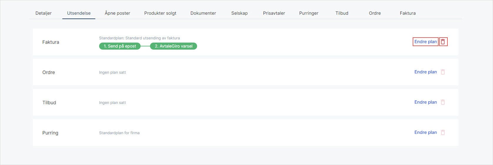Screen dimensions: 493x165
Task: Change the plan for Tilbud row
Action: [425, 102]
